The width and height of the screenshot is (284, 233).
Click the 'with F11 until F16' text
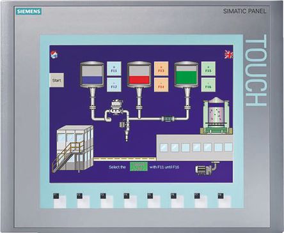tap(164, 167)
